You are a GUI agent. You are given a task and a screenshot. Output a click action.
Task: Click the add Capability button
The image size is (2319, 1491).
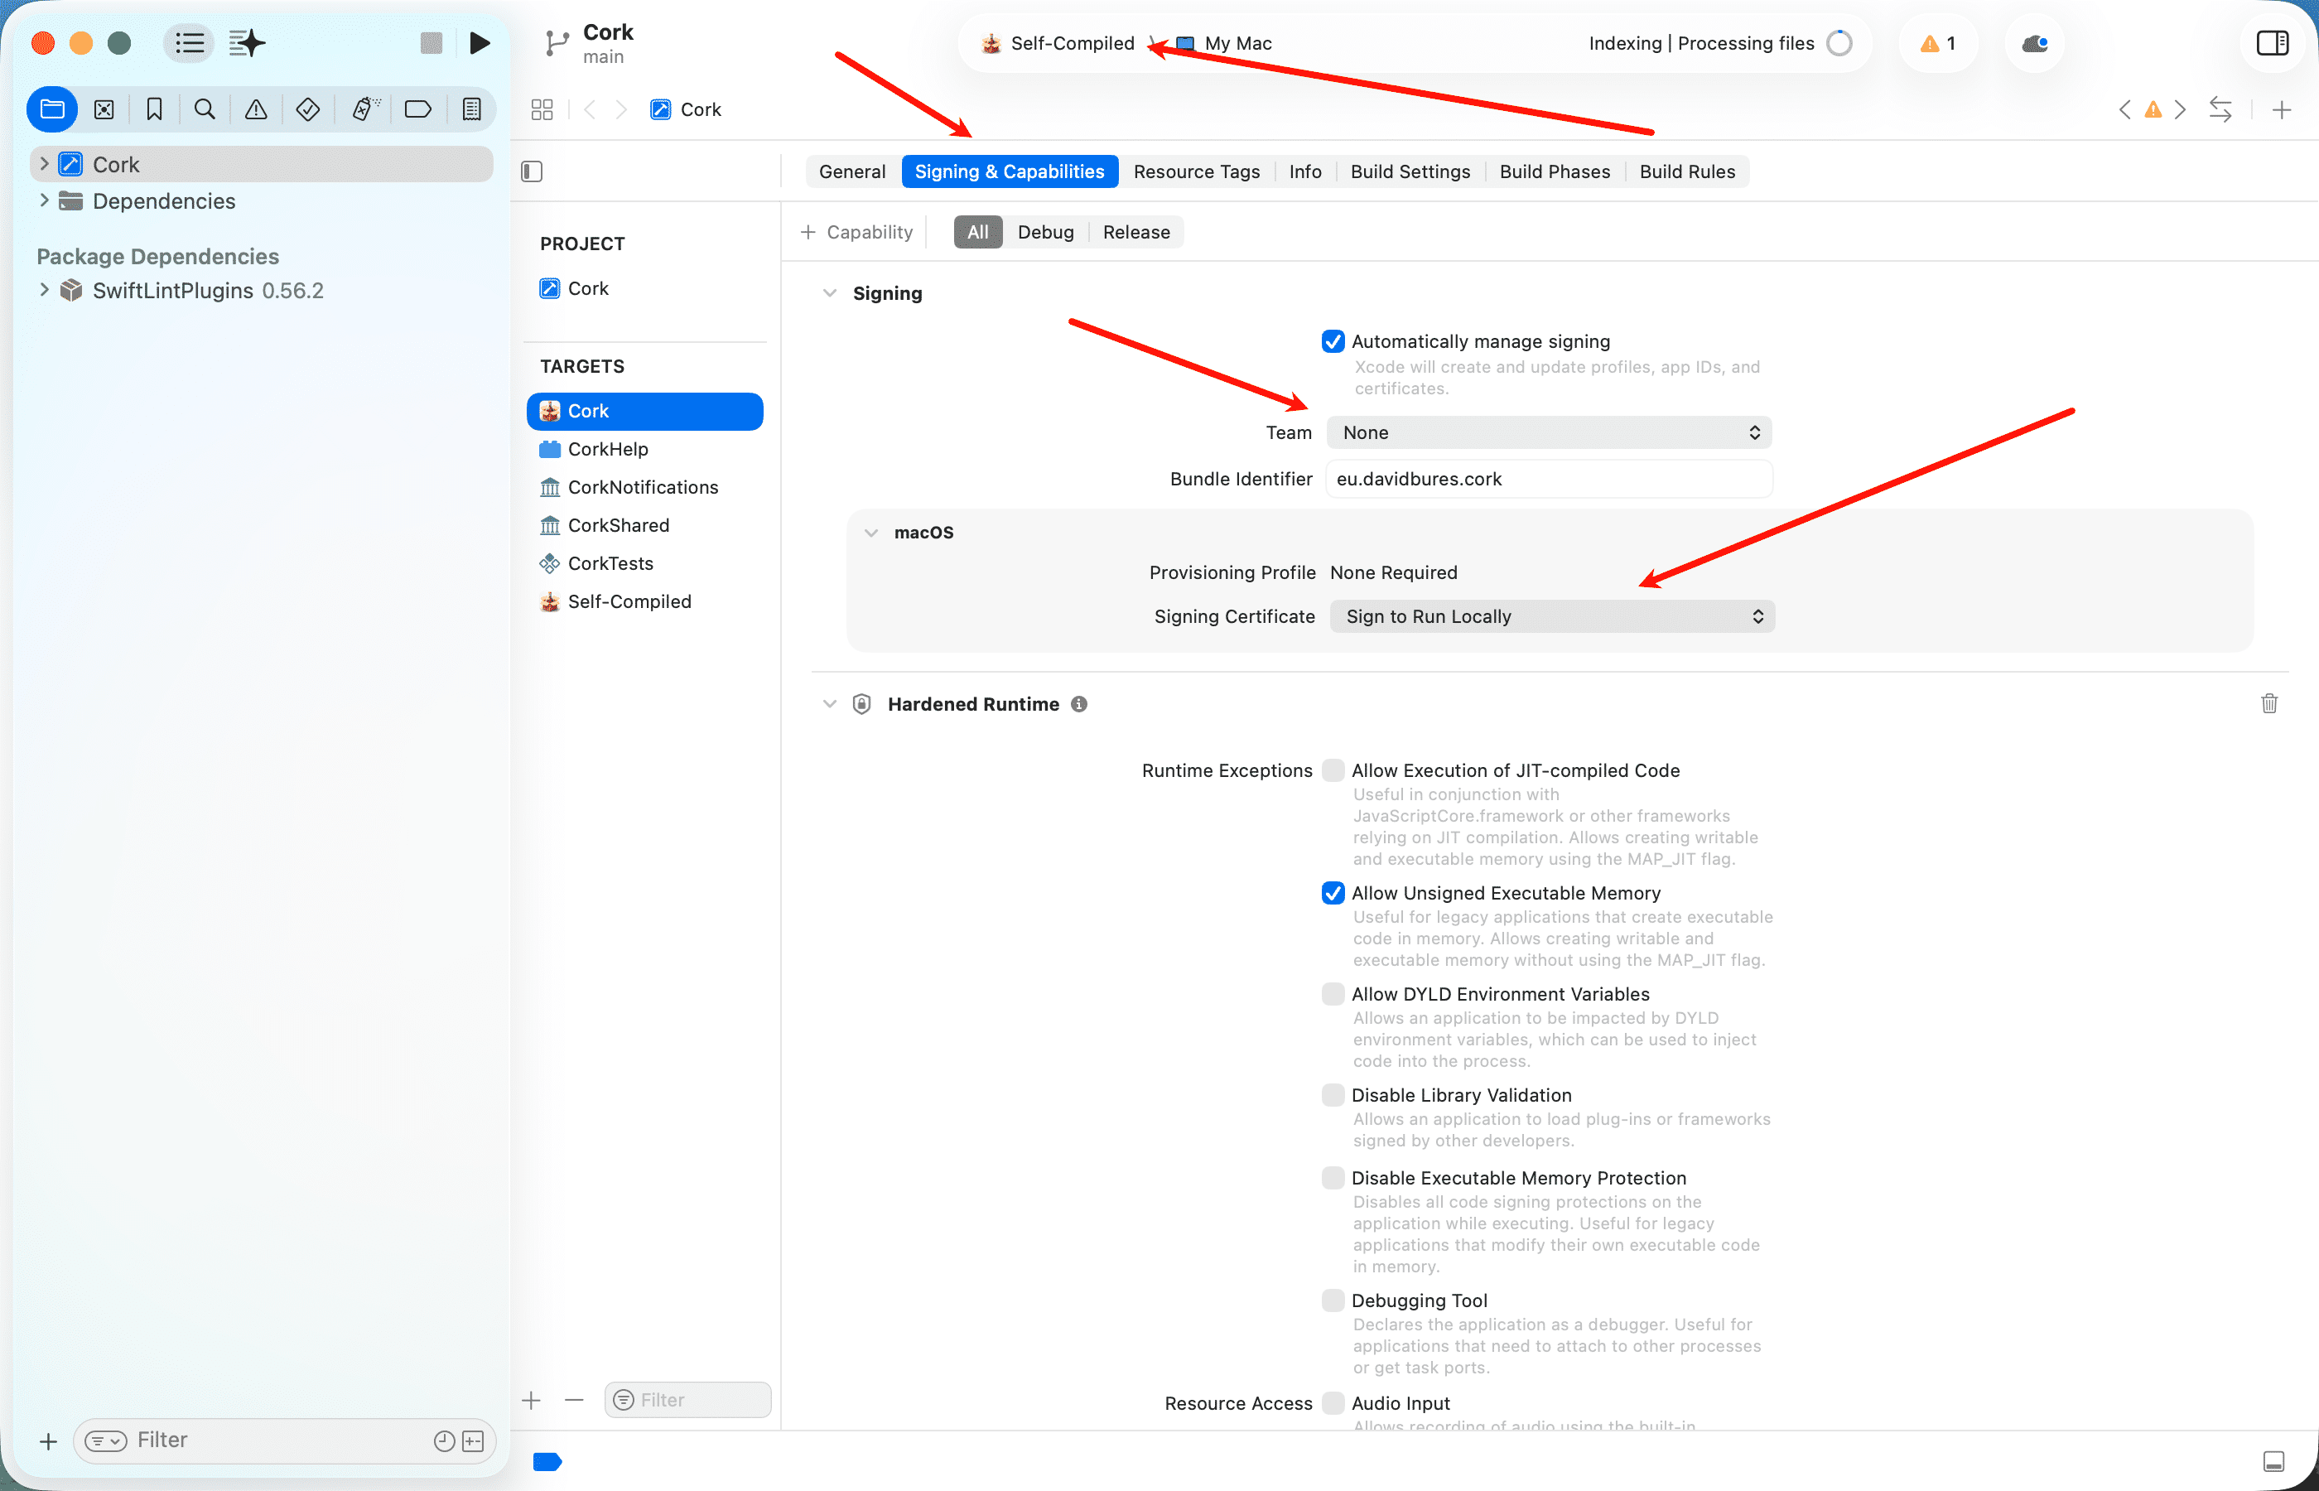point(856,233)
